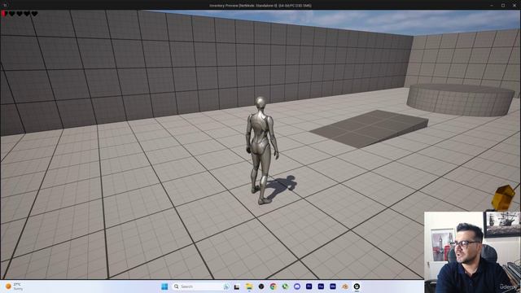Image resolution: width=521 pixels, height=293 pixels.
Task: Open the Bing icon in search box
Action: point(226,286)
